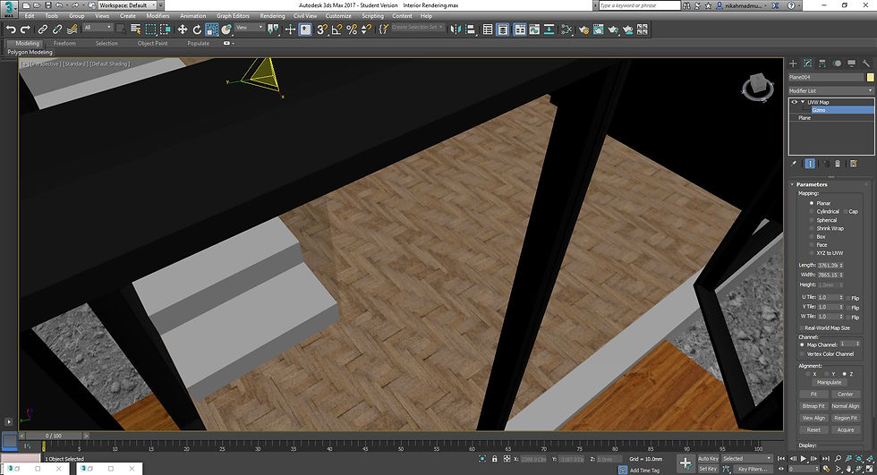Open the Modifiers menu

click(158, 16)
